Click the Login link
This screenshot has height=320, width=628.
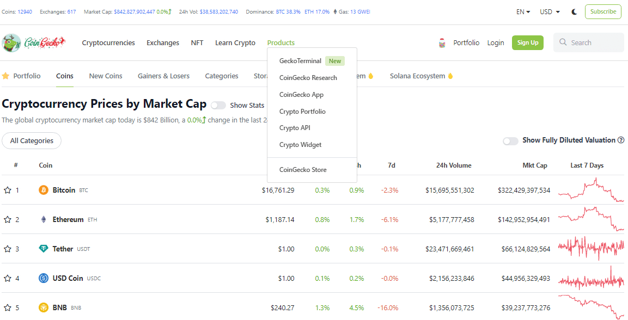click(x=496, y=43)
